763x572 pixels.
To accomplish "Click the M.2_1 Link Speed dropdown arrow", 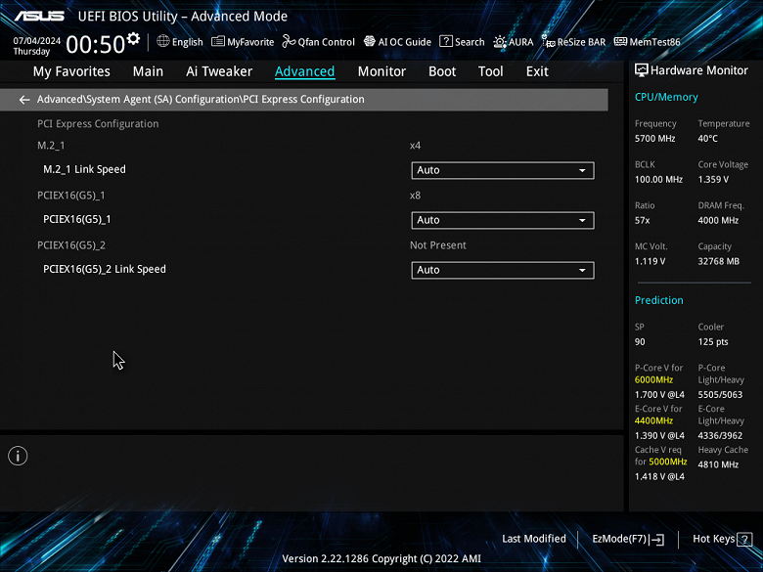I will [582, 171].
